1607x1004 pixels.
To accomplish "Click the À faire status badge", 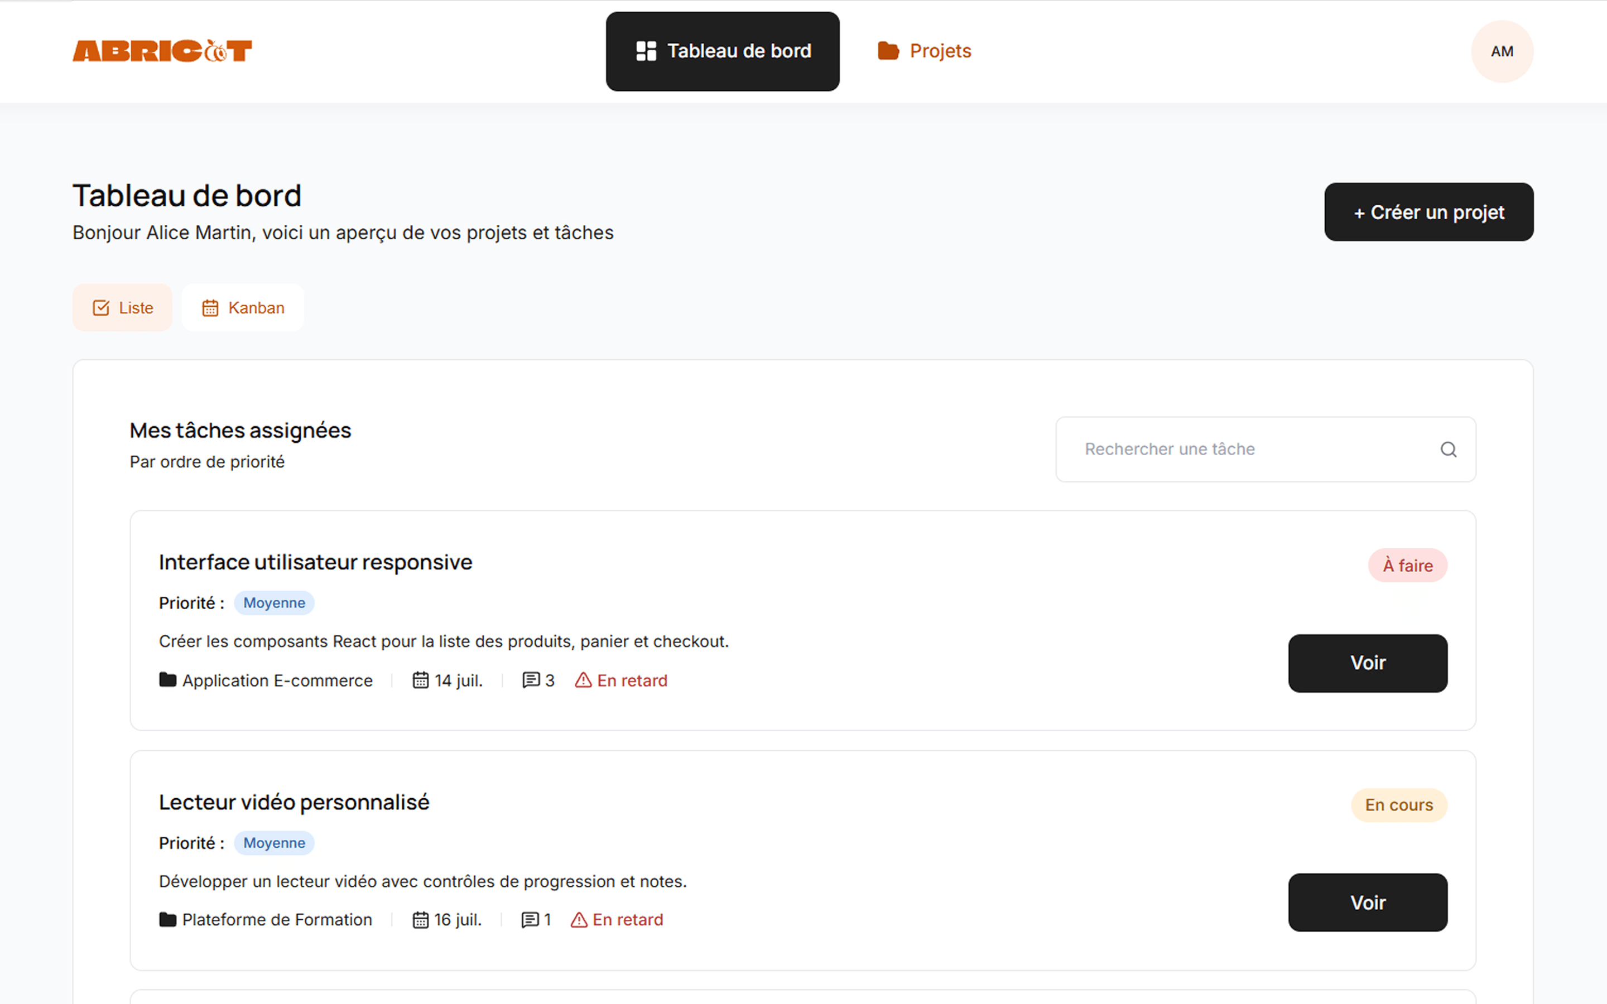I will pyautogui.click(x=1407, y=565).
